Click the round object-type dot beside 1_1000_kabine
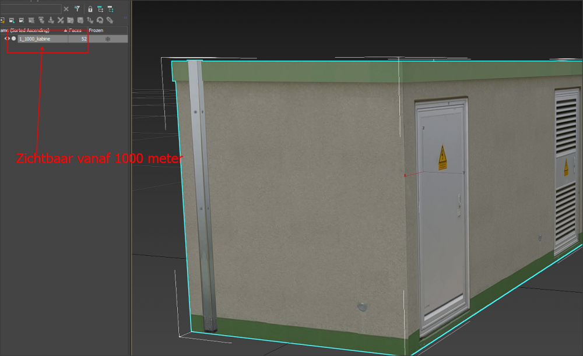 [x=14, y=38]
